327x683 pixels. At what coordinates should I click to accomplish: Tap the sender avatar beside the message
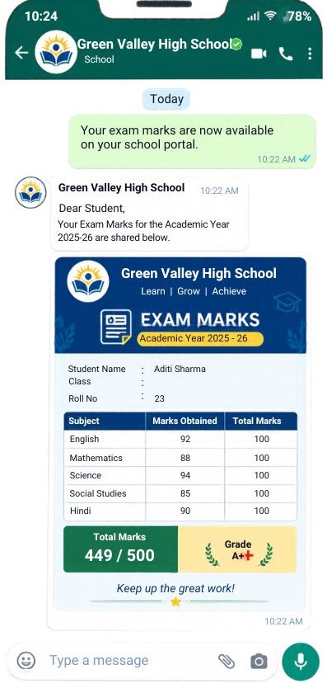pyautogui.click(x=30, y=192)
